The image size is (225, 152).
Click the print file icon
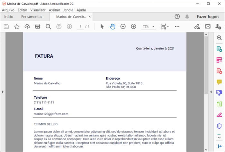click(x=38, y=27)
